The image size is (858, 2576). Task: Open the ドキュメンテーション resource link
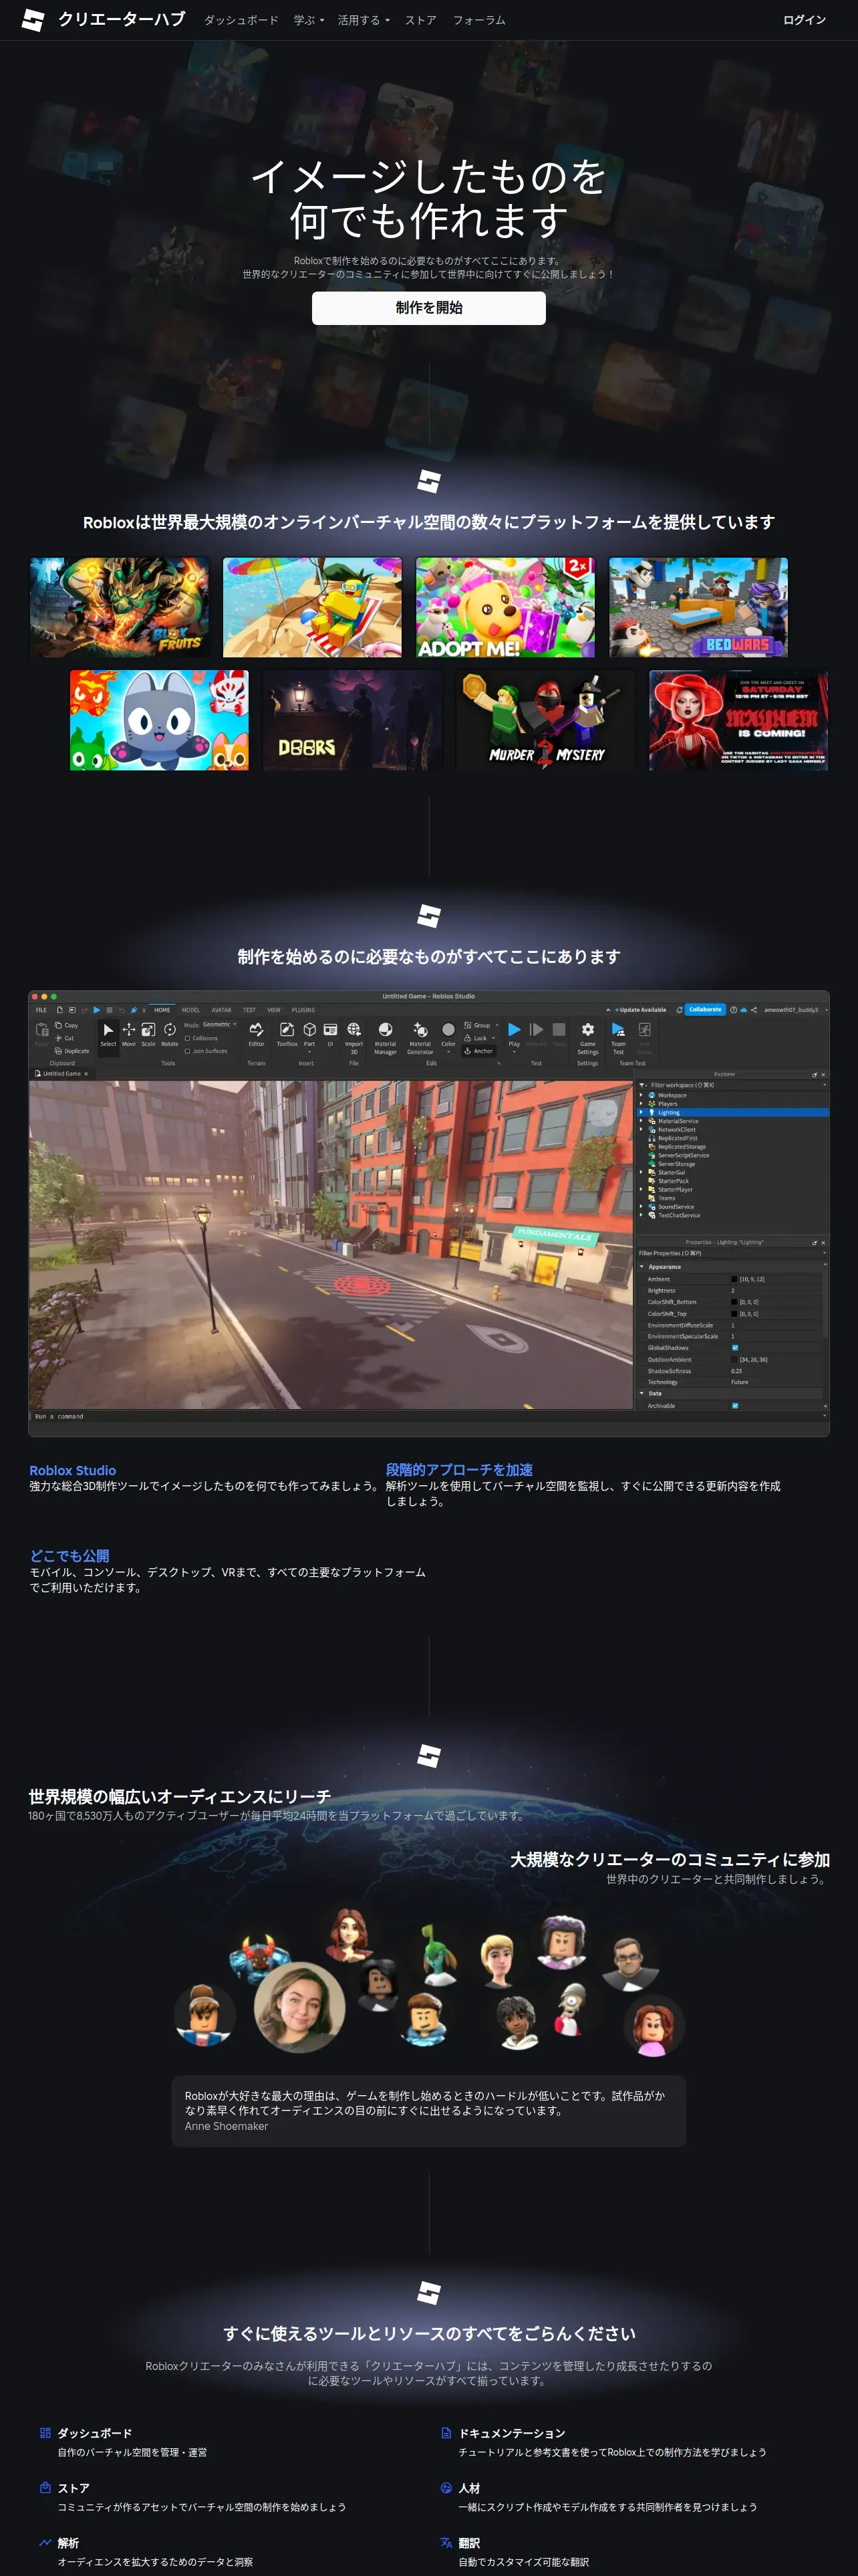(513, 2433)
